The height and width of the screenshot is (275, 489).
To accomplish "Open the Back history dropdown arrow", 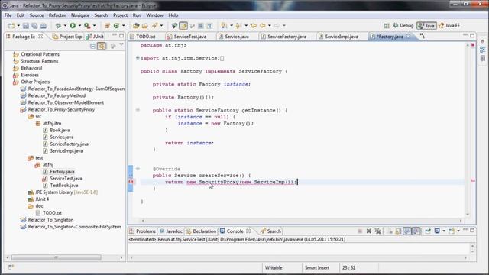I will coord(270,25).
